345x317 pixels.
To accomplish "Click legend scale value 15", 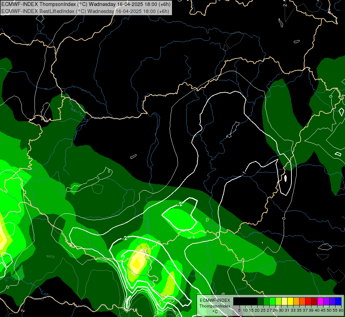I will tap(251, 310).
